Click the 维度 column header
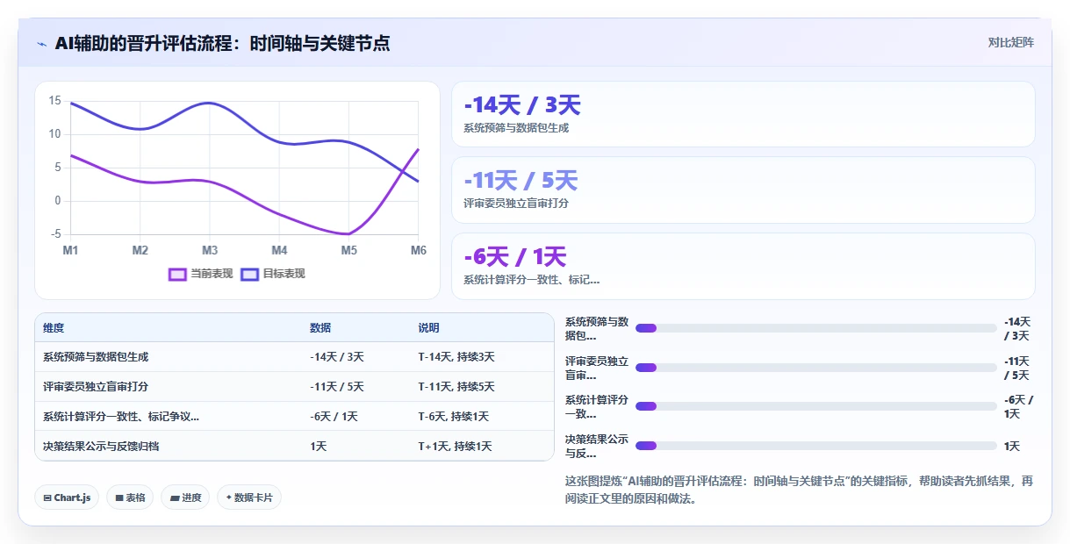The width and height of the screenshot is (1070, 544). (54, 328)
